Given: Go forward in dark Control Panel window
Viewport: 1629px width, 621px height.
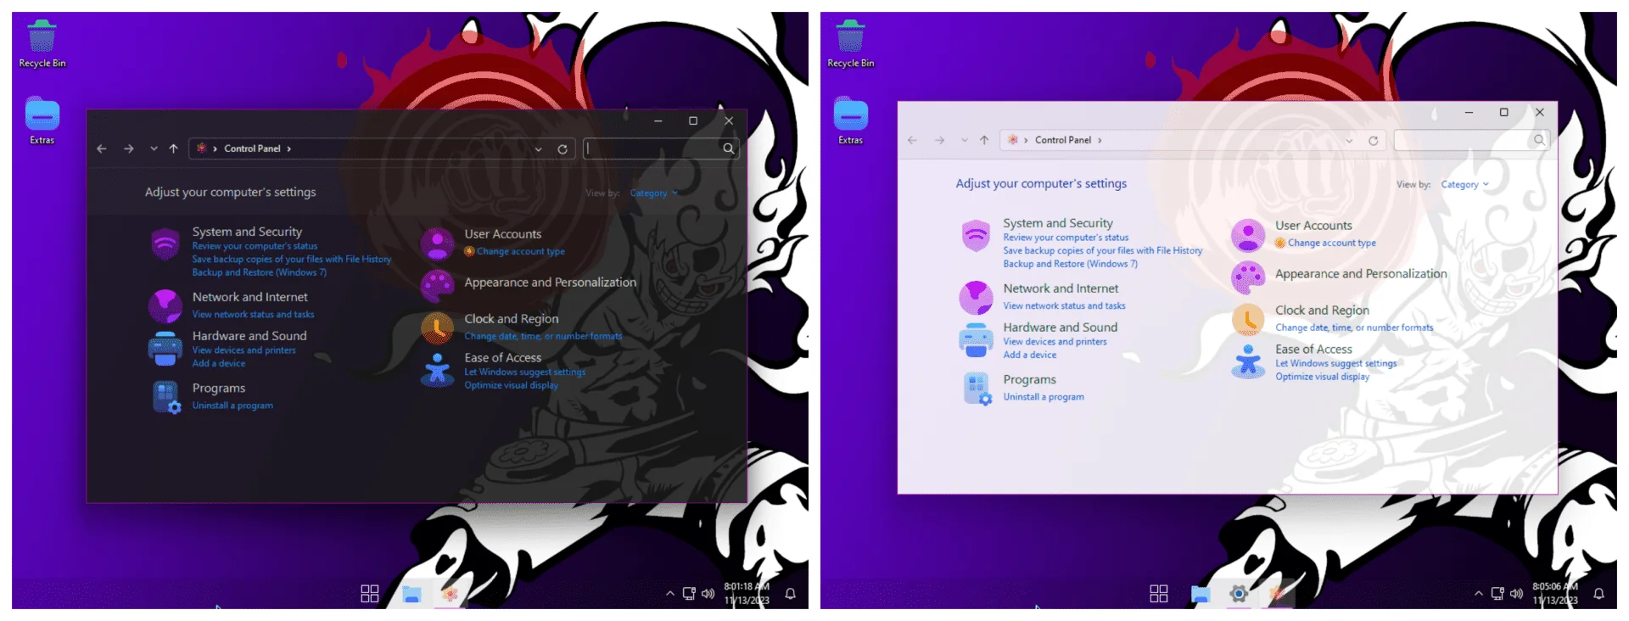Looking at the screenshot, I should pos(129,148).
